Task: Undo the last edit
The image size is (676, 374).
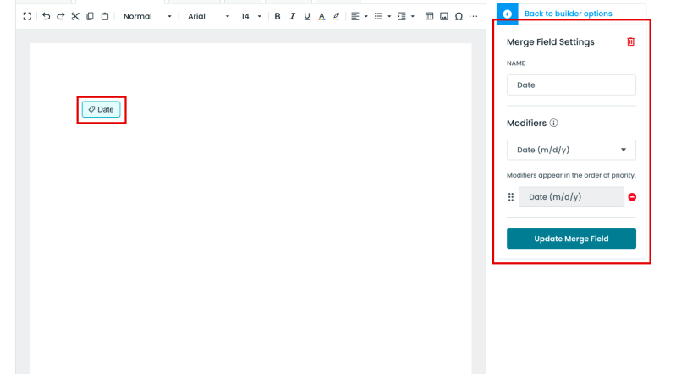Action: (x=47, y=16)
